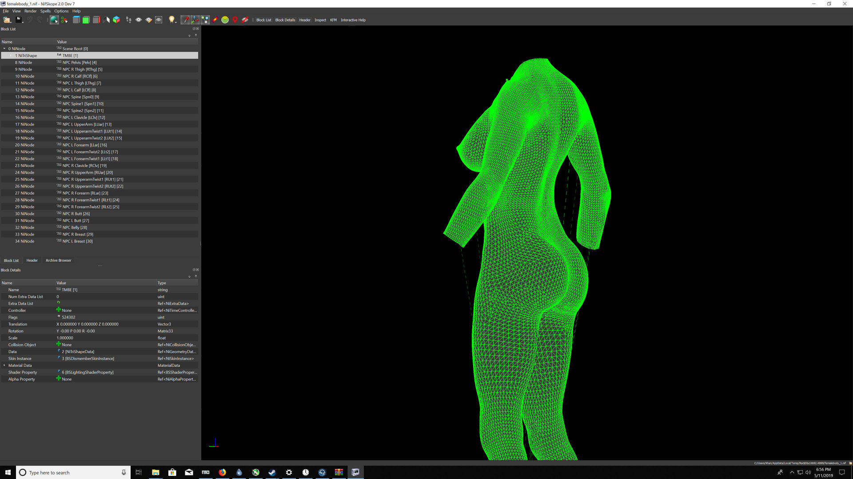Screen dimensions: 853x479
Task: Collapse the 0 NiNode Scene Root tree
Action: (4, 49)
